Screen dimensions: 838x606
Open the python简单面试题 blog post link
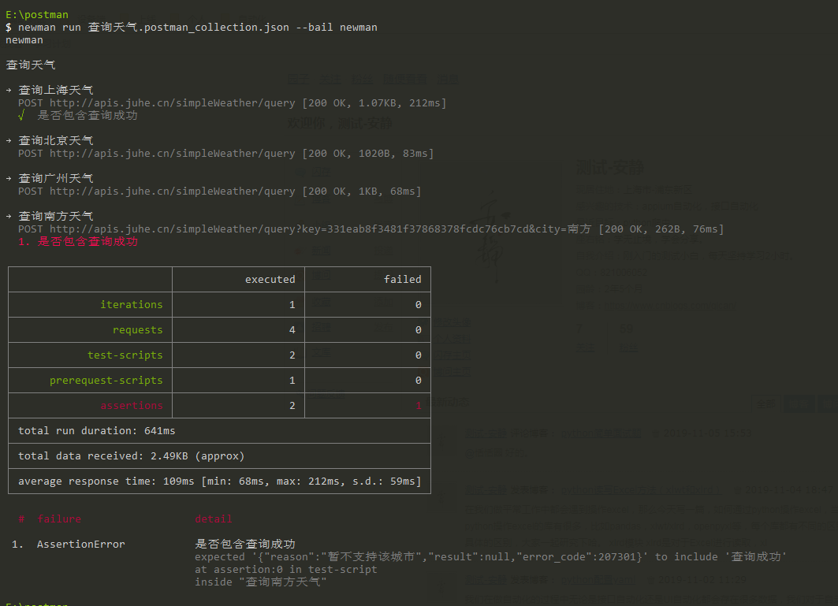(601, 433)
